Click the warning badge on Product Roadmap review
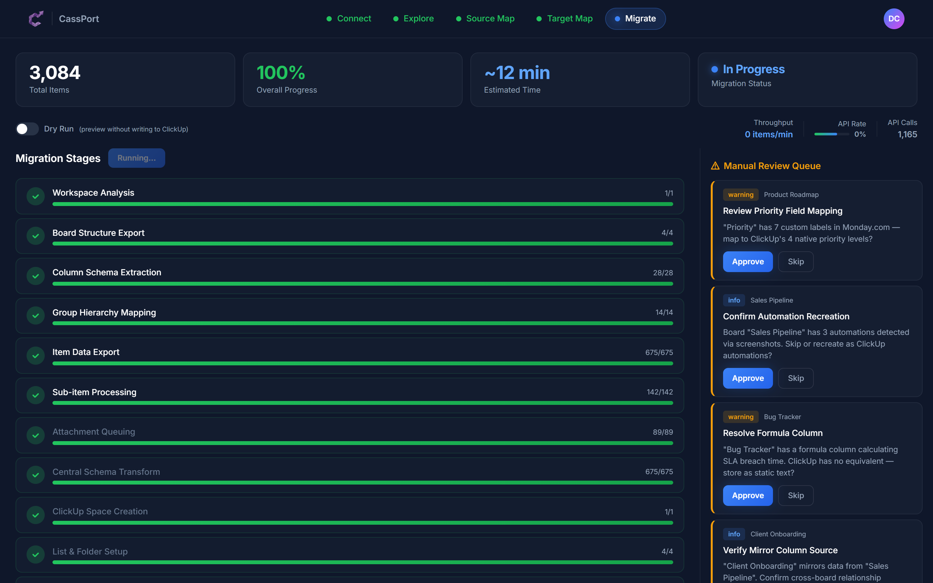The image size is (933, 583). click(x=740, y=194)
